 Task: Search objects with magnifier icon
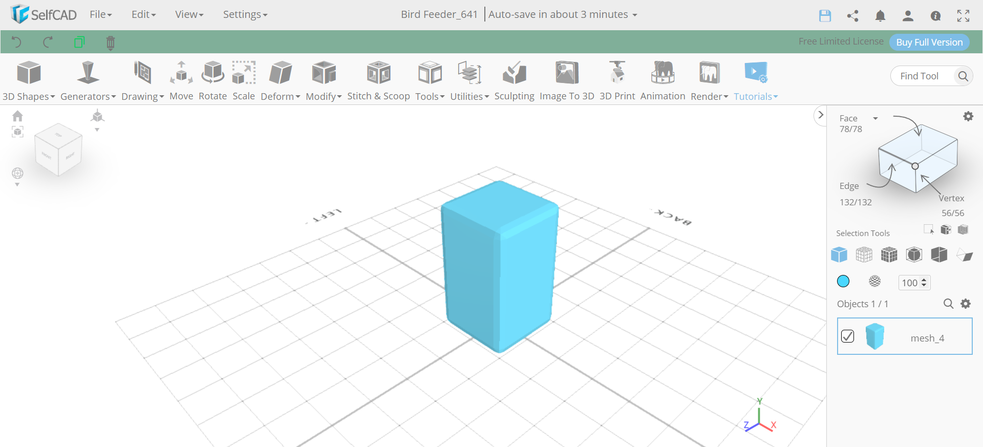pyautogui.click(x=948, y=304)
